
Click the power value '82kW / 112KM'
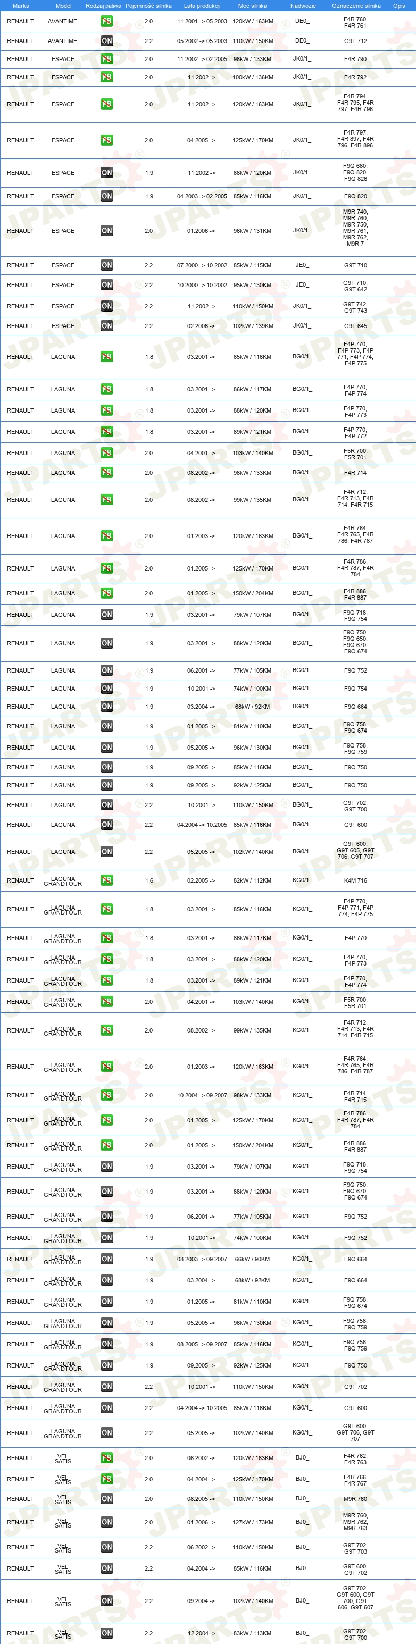252,880
